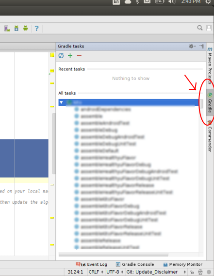Open the AVD Manager toolbar icon
The height and width of the screenshot is (276, 214).
click(7, 28)
